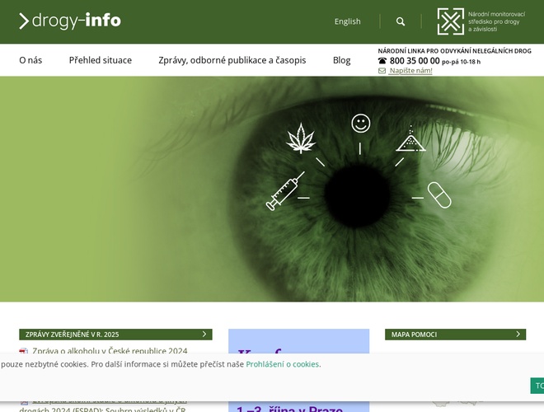Open 'Zpráva o alkoholu v České republice 2024'
Screen dimensions: 544x412
click(110, 351)
